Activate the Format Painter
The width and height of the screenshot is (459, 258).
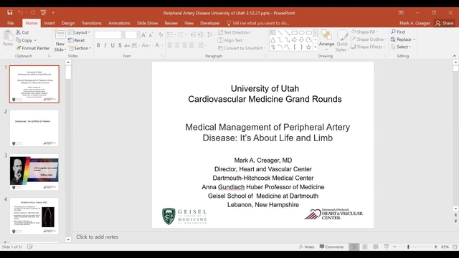click(33, 48)
